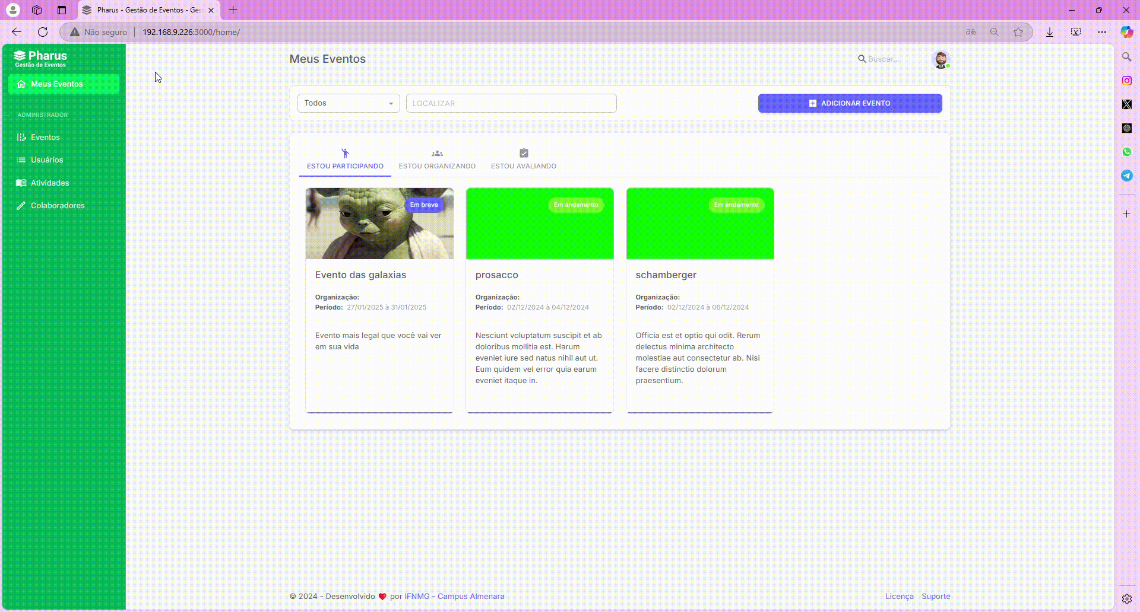The height and width of the screenshot is (612, 1140).
Task: Expand the Todos filter dropdown
Action: (349, 103)
